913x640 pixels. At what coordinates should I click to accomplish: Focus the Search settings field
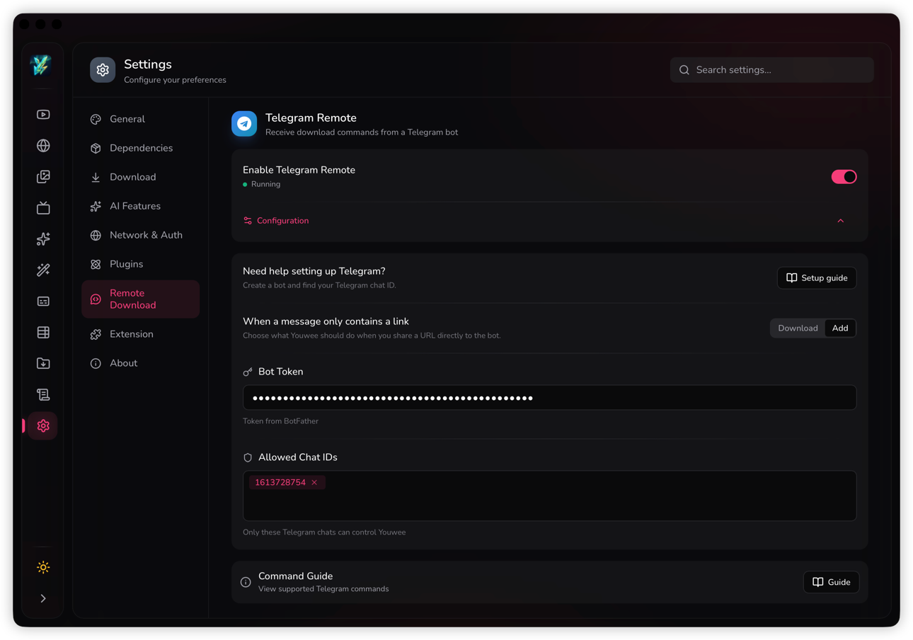click(x=772, y=70)
